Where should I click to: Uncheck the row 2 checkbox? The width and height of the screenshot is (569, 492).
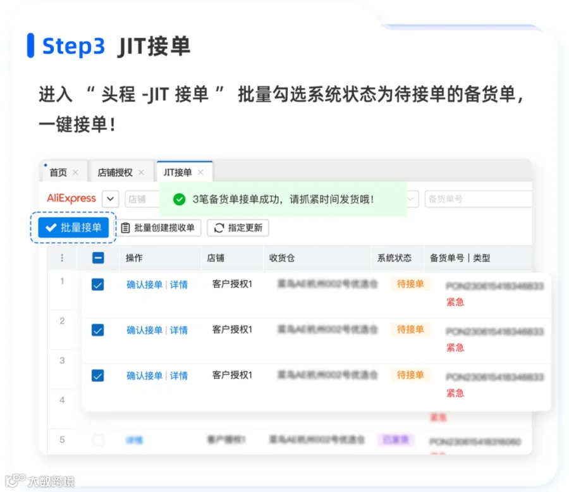(x=97, y=329)
